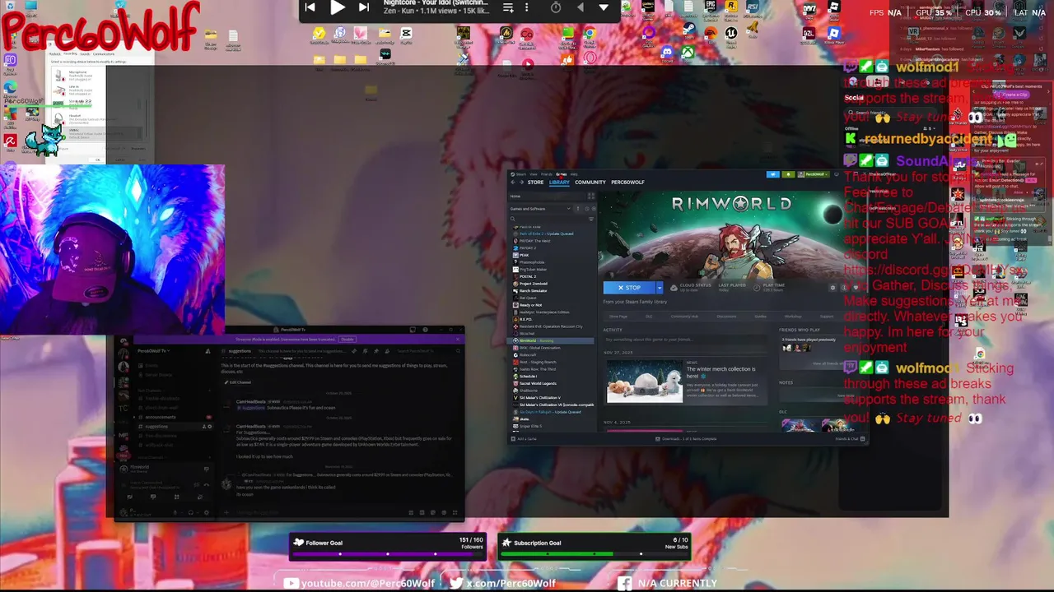
Task: Open the Discord desktop shortcut
Action: 667,53
